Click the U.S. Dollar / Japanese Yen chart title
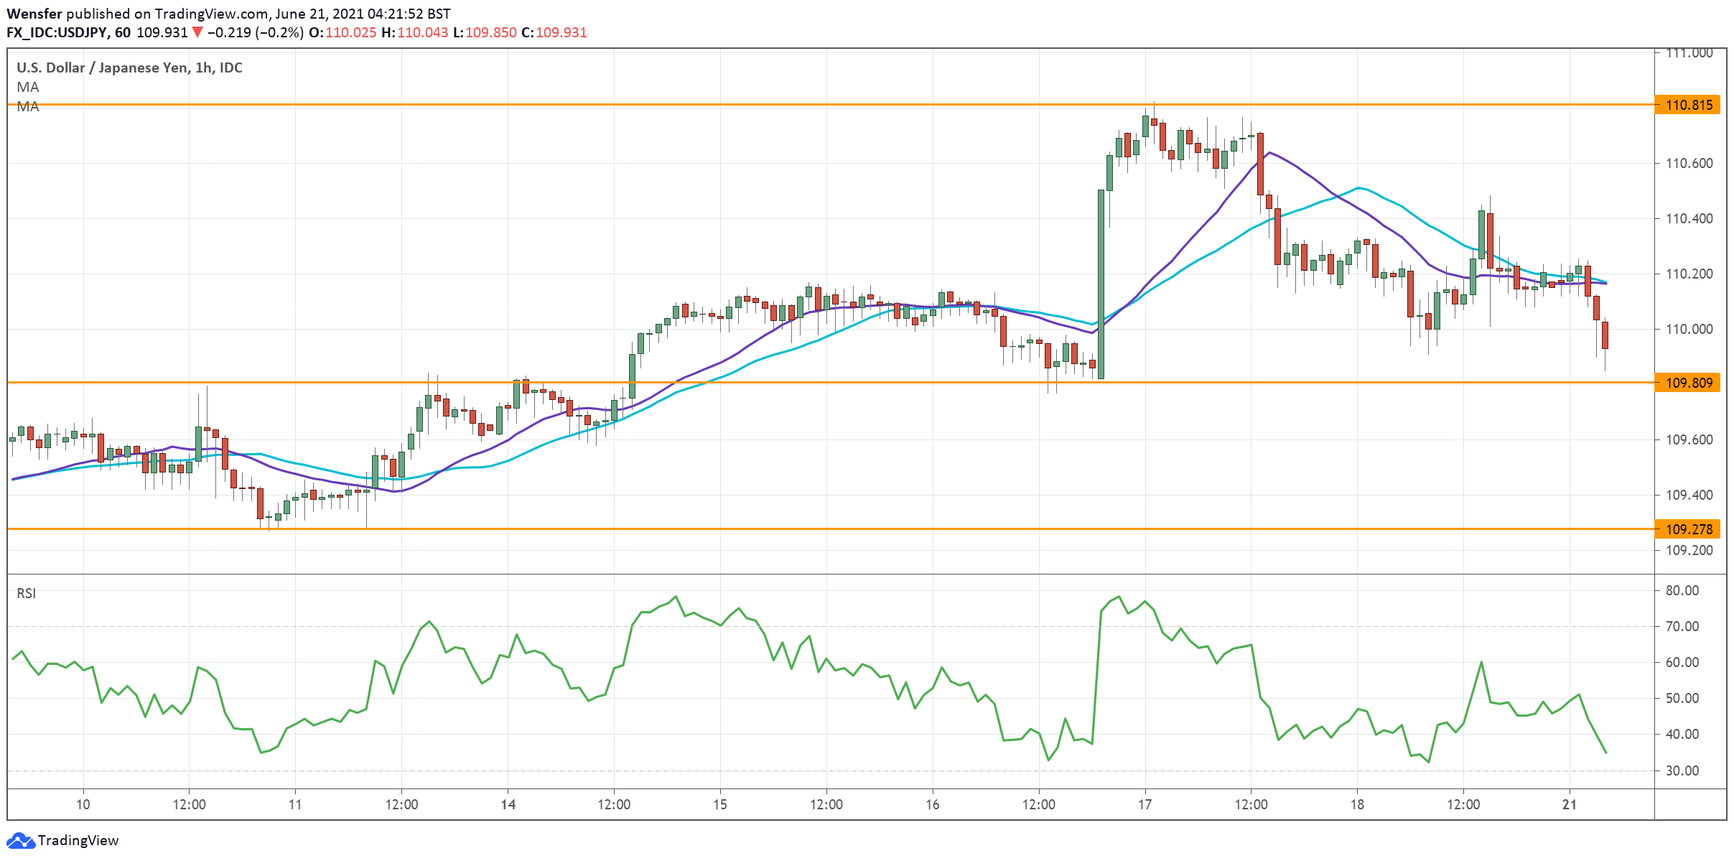The height and width of the screenshot is (861, 1734). (x=129, y=68)
